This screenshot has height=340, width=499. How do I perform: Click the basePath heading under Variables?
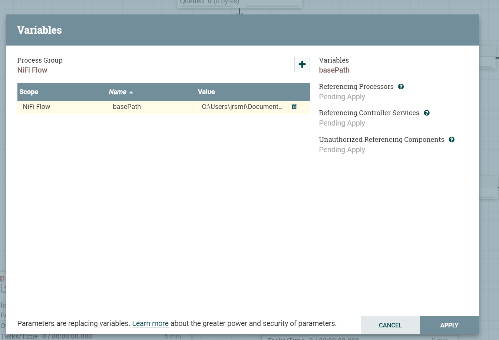click(334, 70)
